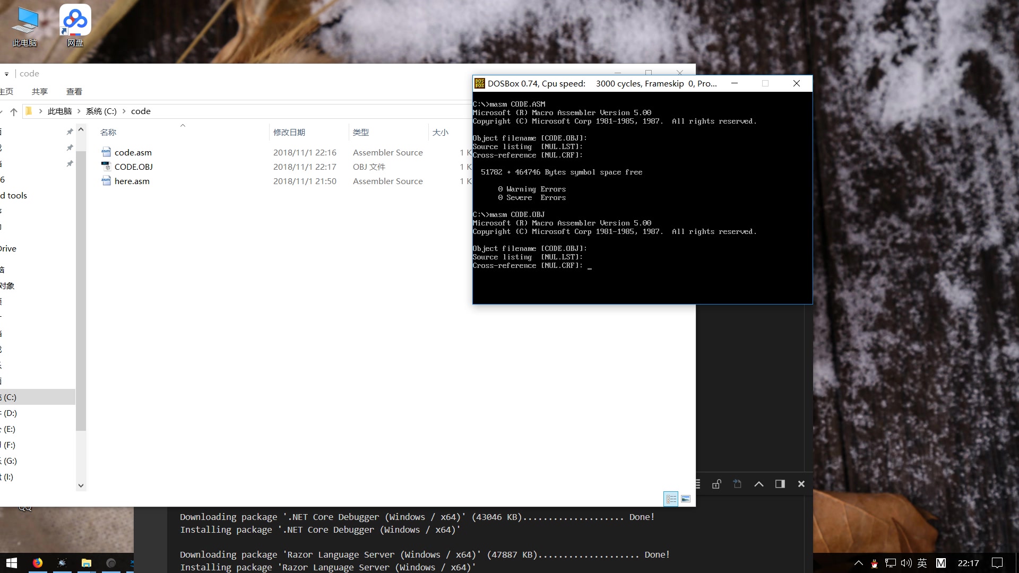Launch Firefox from the taskbar
Screen dimensions: 1019x573
pos(37,563)
